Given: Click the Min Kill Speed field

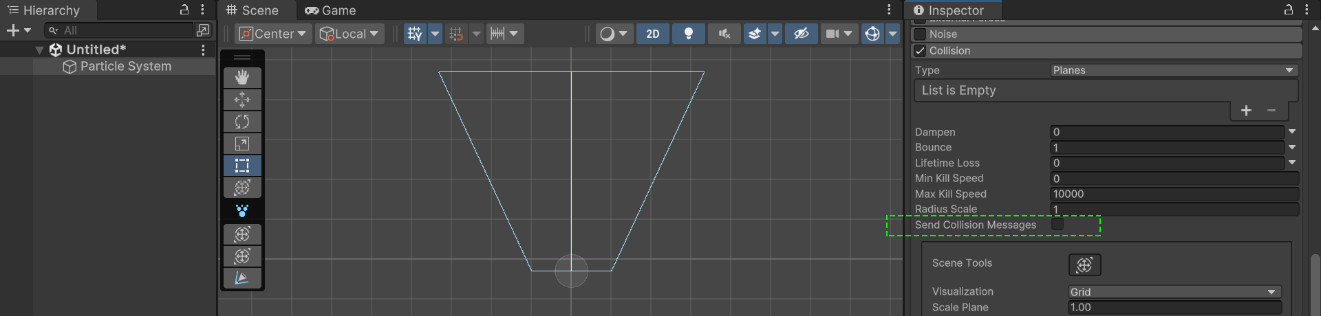Looking at the screenshot, I should tap(1174, 178).
